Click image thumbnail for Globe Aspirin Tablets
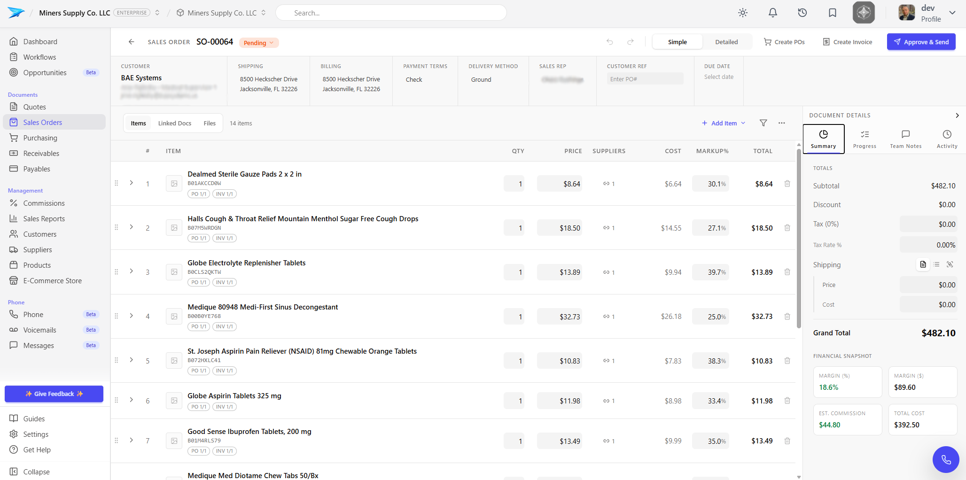The width and height of the screenshot is (966, 480). click(x=174, y=401)
